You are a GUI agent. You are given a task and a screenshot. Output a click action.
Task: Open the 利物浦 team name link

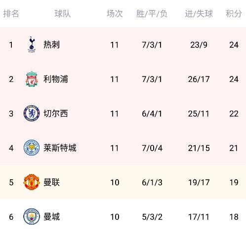click(56, 79)
